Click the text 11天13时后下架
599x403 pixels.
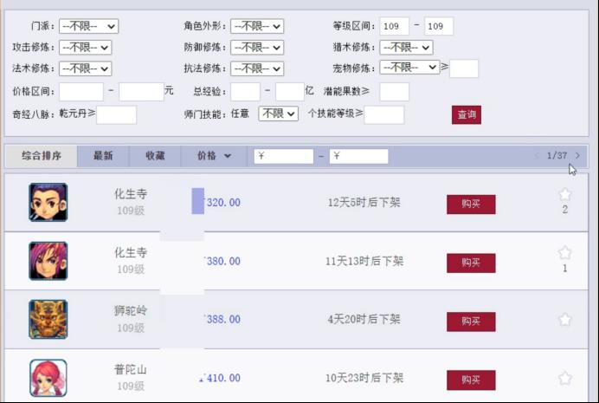364,261
